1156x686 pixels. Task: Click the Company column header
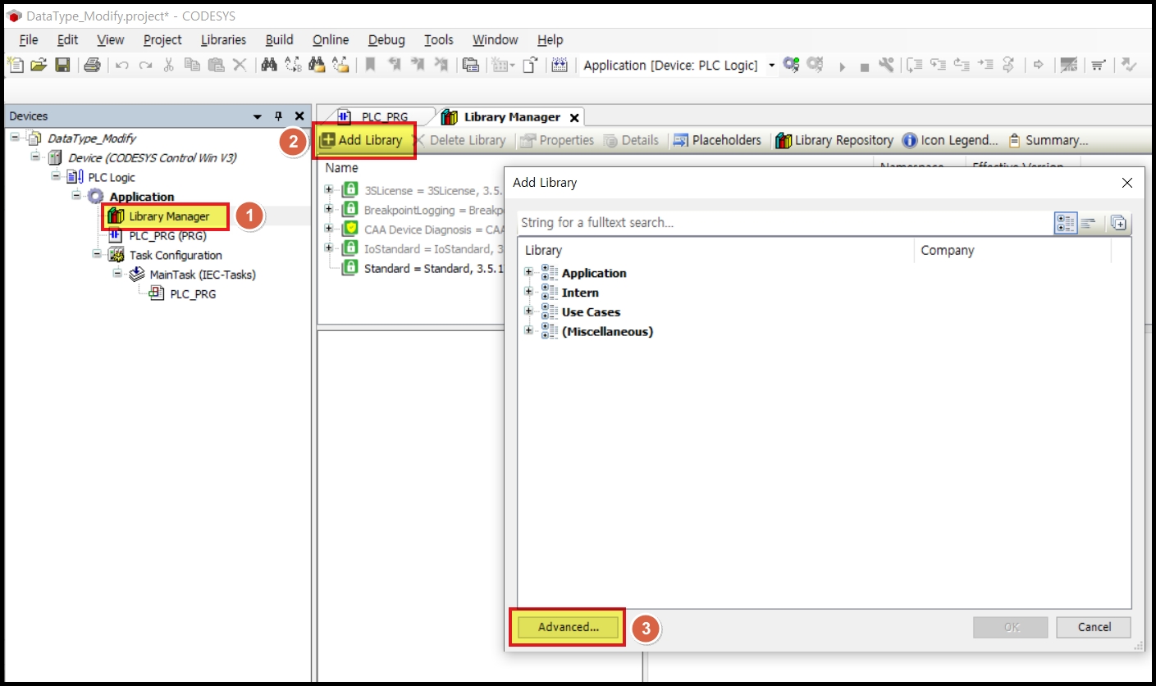[947, 250]
